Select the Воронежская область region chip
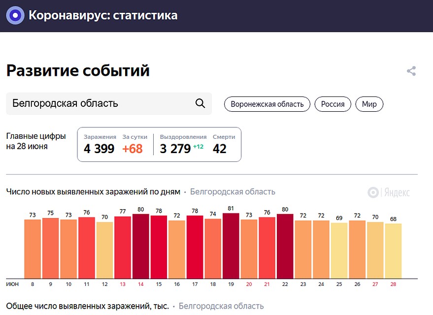This screenshot has height=315, width=433. (267, 104)
